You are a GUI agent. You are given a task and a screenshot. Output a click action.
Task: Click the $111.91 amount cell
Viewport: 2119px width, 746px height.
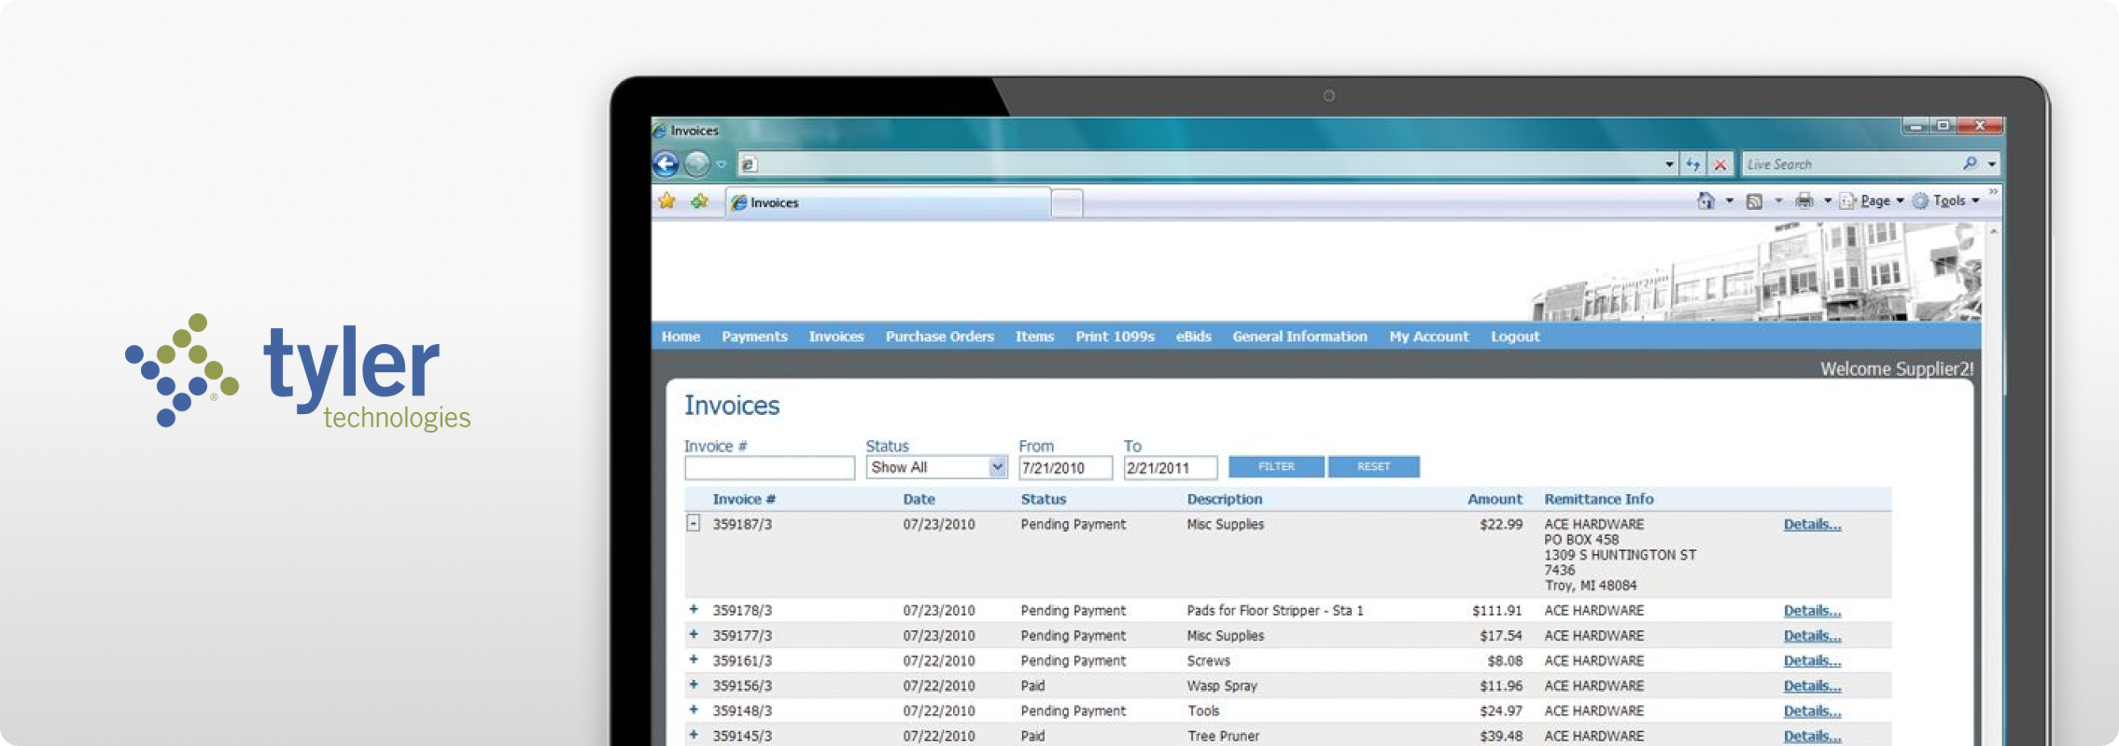point(1497,611)
